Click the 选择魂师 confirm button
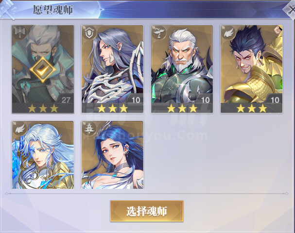The image size is (295, 233). [x=147, y=211]
